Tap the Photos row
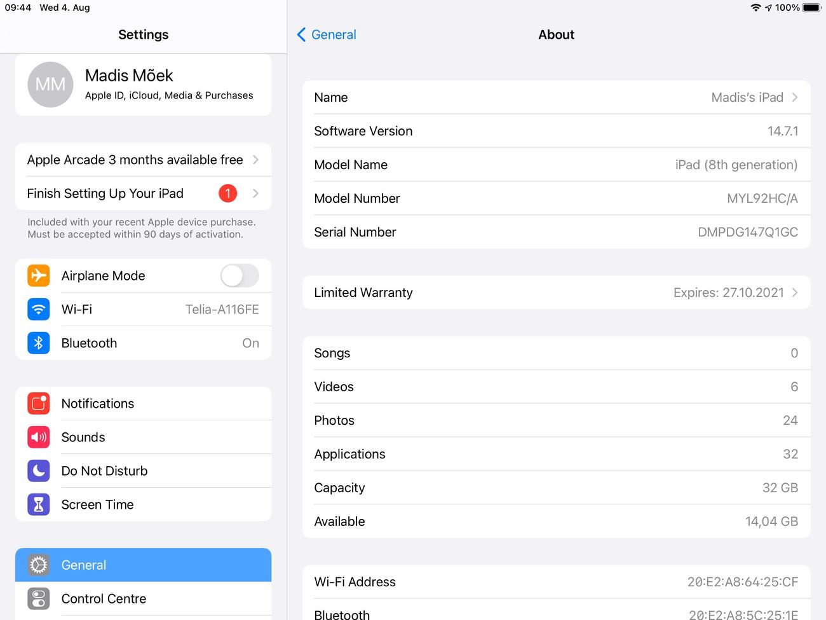826x620 pixels. 556,420
